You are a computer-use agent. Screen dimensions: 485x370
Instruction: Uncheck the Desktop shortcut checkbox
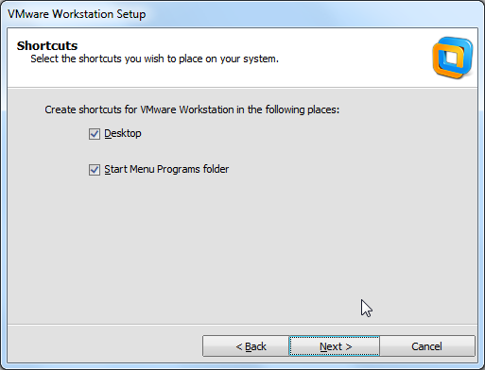point(95,134)
